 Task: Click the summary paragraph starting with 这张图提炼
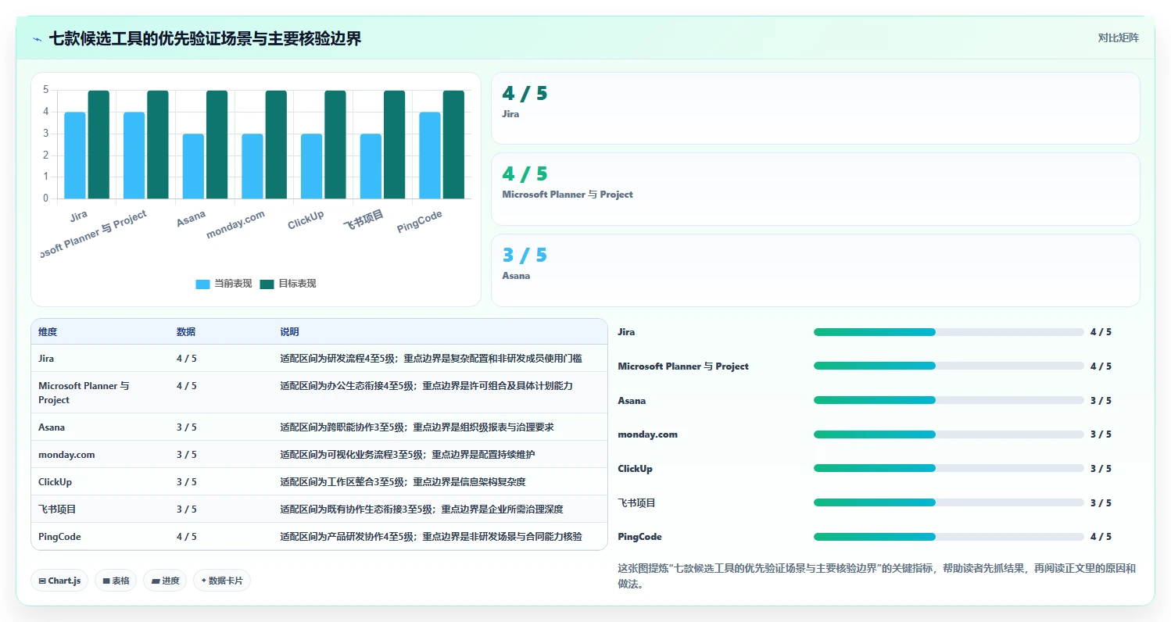coord(876,576)
